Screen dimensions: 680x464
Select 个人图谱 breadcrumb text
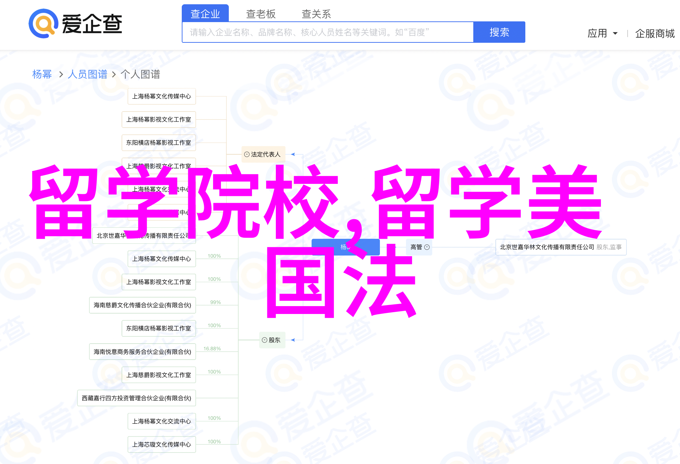[x=140, y=74]
